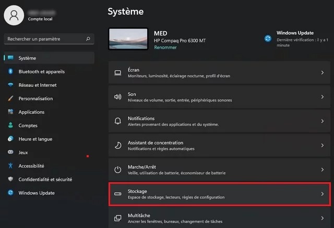
Task: Click the Confidentialité et sécurité shield icon
Action: [10, 179]
